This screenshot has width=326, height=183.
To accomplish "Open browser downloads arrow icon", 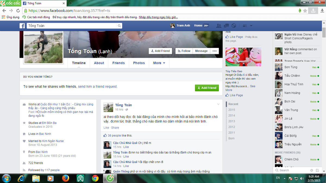I will pos(322,11).
